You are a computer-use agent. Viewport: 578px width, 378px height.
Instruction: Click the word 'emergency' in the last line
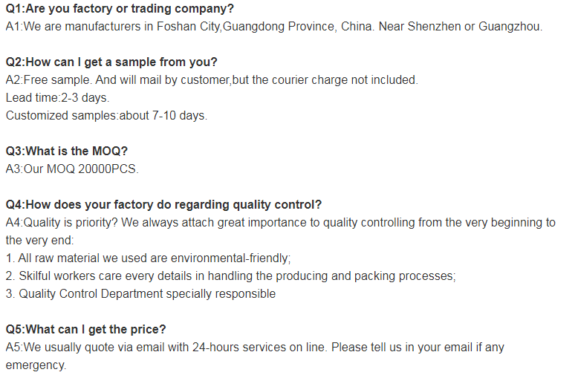pyautogui.click(x=36, y=365)
